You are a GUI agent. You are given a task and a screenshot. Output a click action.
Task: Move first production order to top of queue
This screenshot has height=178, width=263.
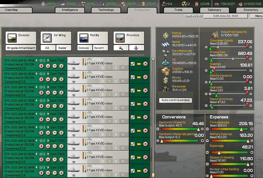coord(61,66)
